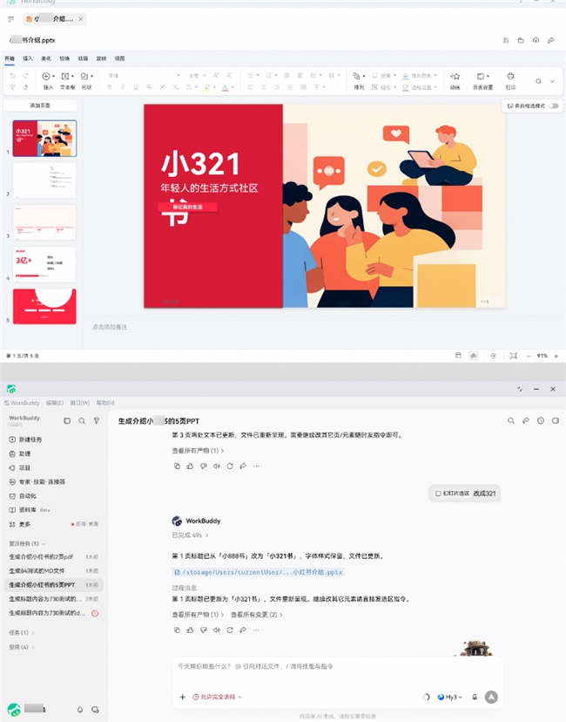Click the history clock icon in chat header

tap(541, 421)
